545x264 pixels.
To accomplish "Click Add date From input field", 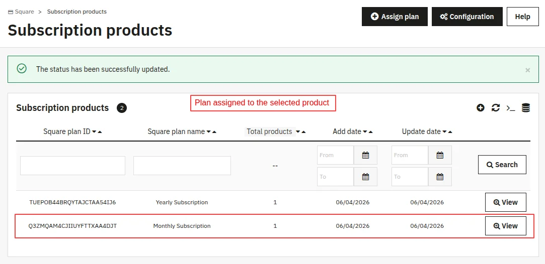I will [336, 155].
